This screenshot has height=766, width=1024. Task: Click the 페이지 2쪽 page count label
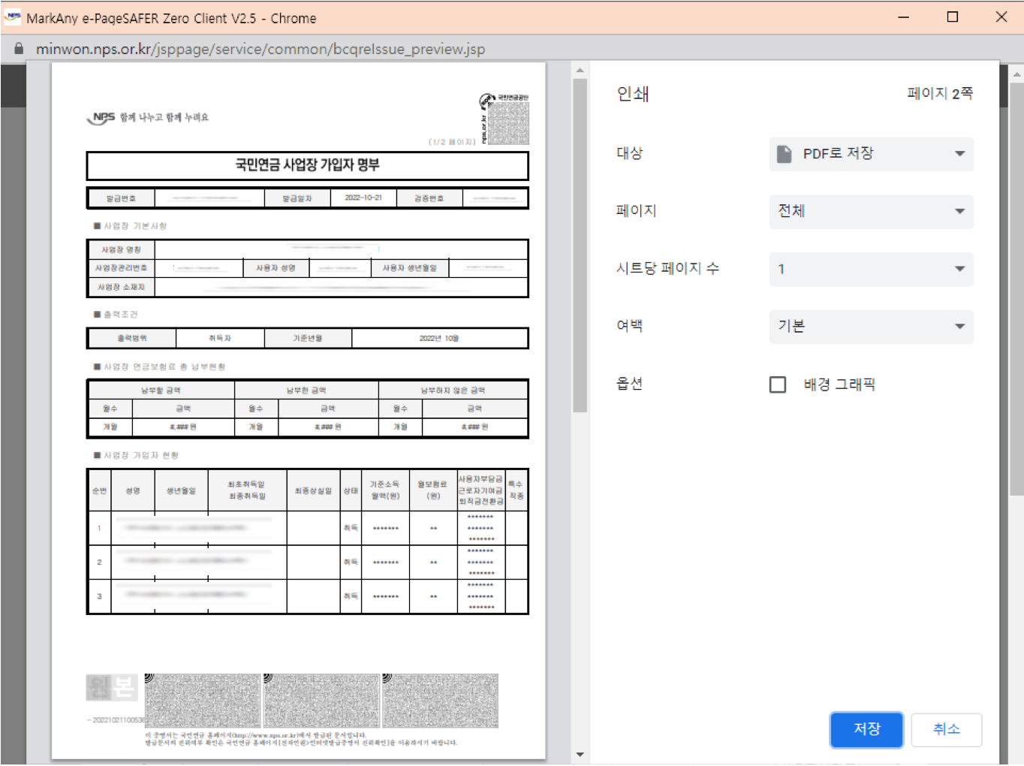click(x=939, y=93)
